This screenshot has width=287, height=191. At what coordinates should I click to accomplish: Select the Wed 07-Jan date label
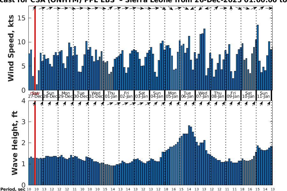pyautogui.click(x=203, y=95)
